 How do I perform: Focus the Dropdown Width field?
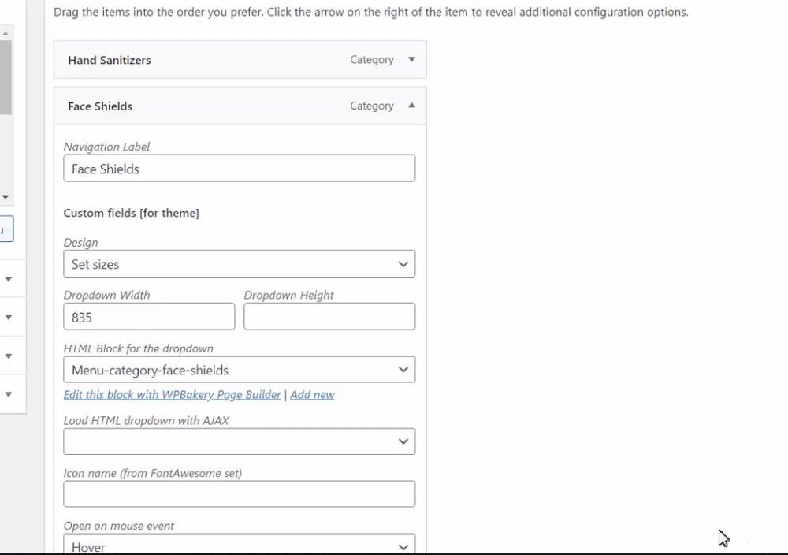[x=149, y=317]
